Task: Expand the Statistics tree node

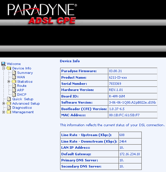Action: [x=9, y=81]
